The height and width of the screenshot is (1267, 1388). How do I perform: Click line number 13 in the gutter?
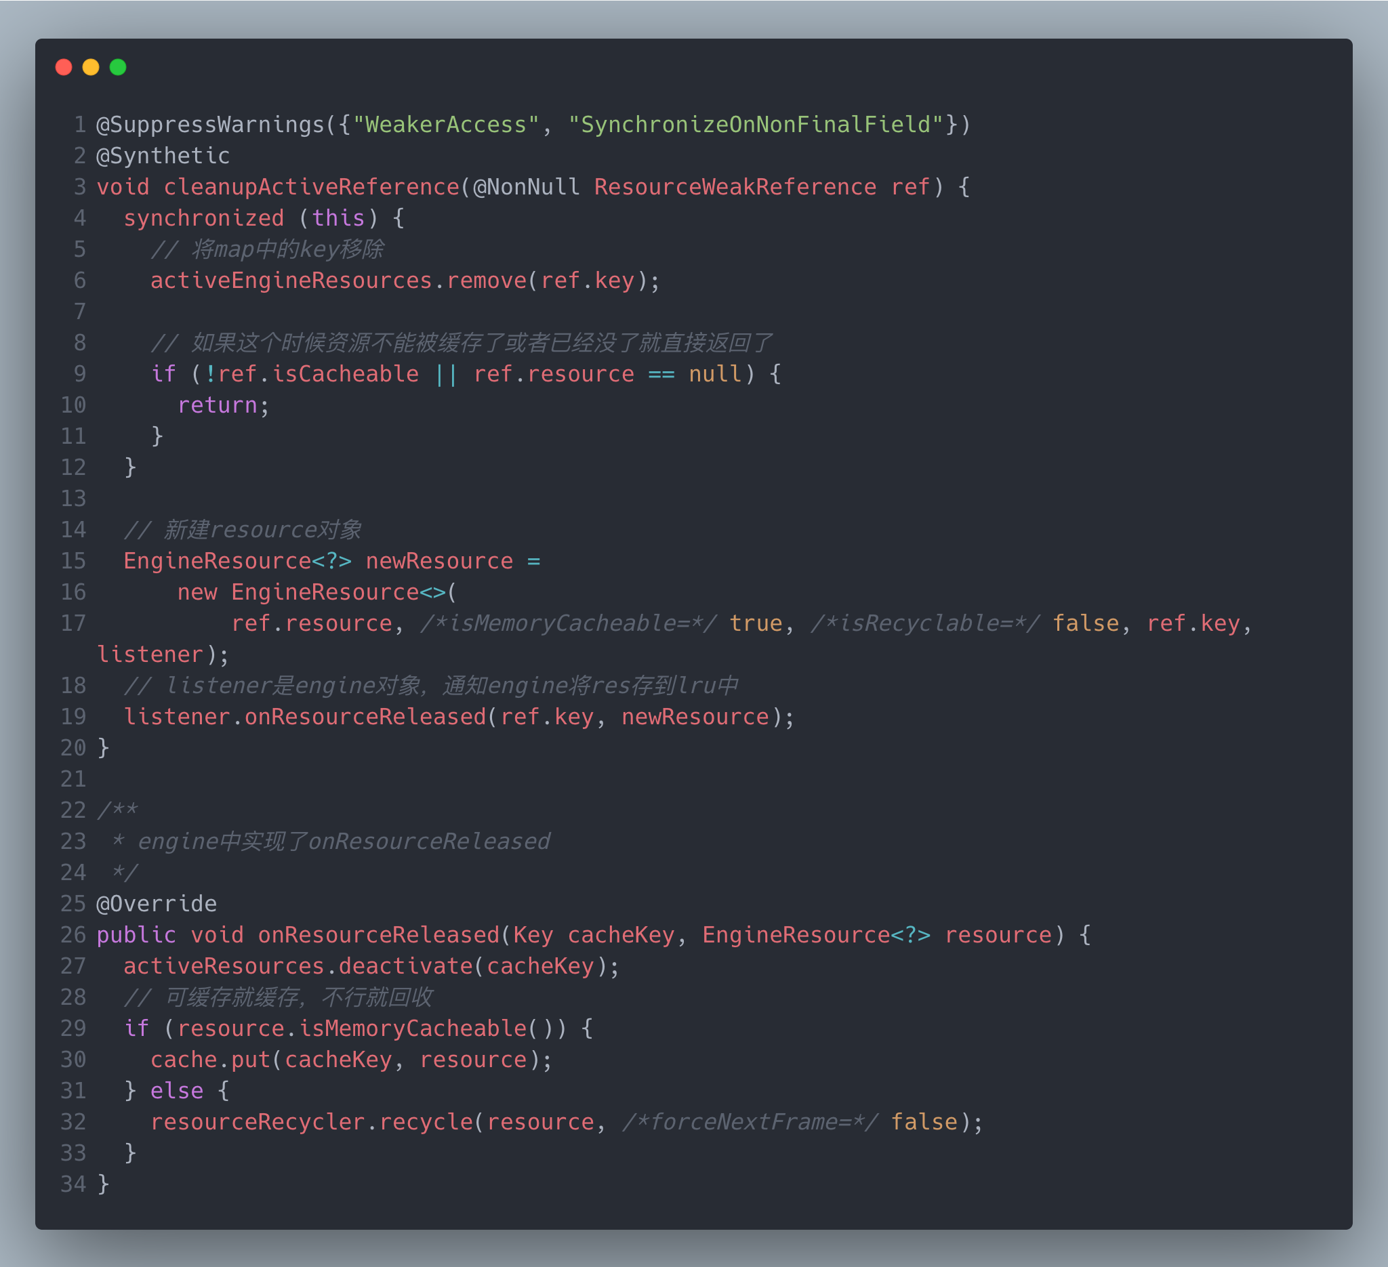73,498
